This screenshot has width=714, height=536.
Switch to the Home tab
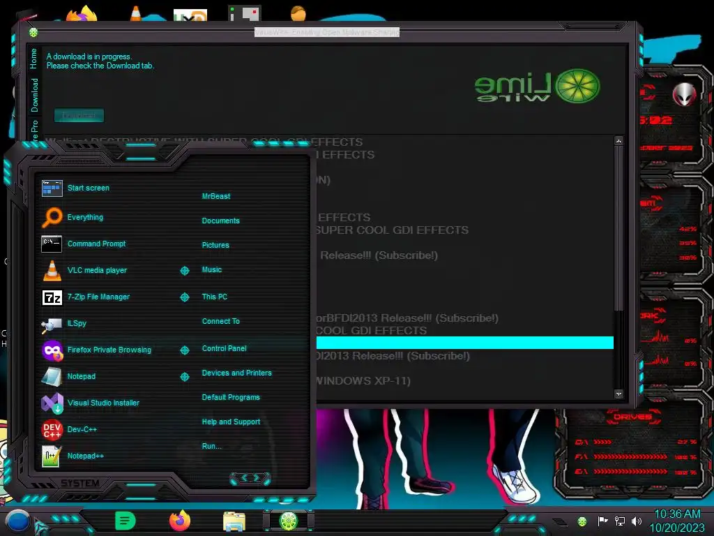pyautogui.click(x=33, y=59)
